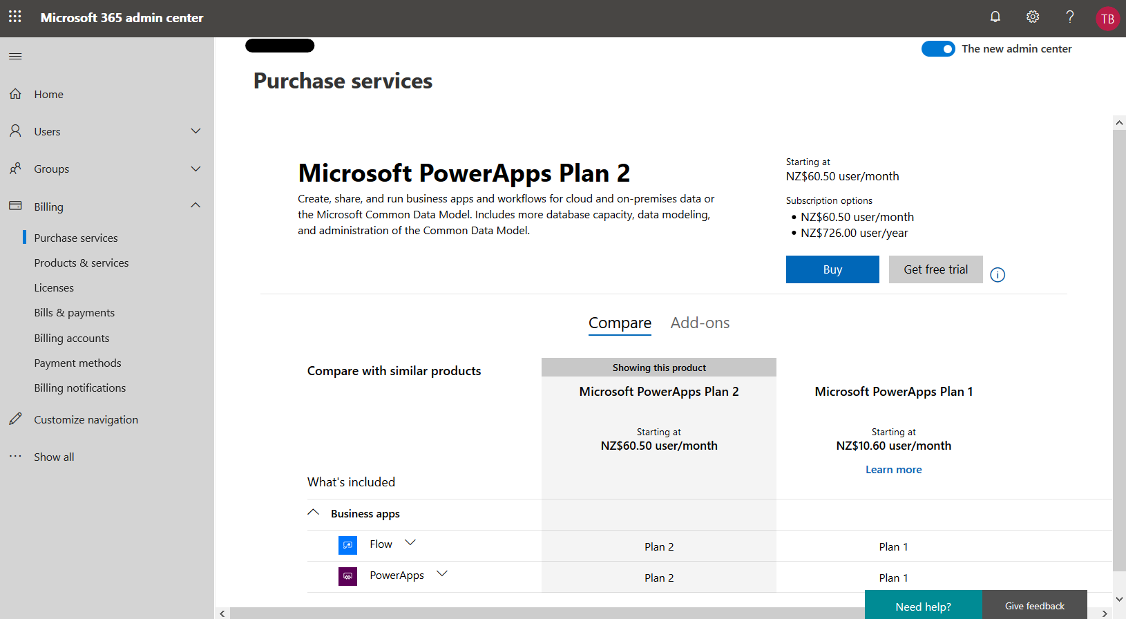The image size is (1126, 619).
Task: Click the horizontal scrollbar right arrow
Action: pyautogui.click(x=1105, y=613)
